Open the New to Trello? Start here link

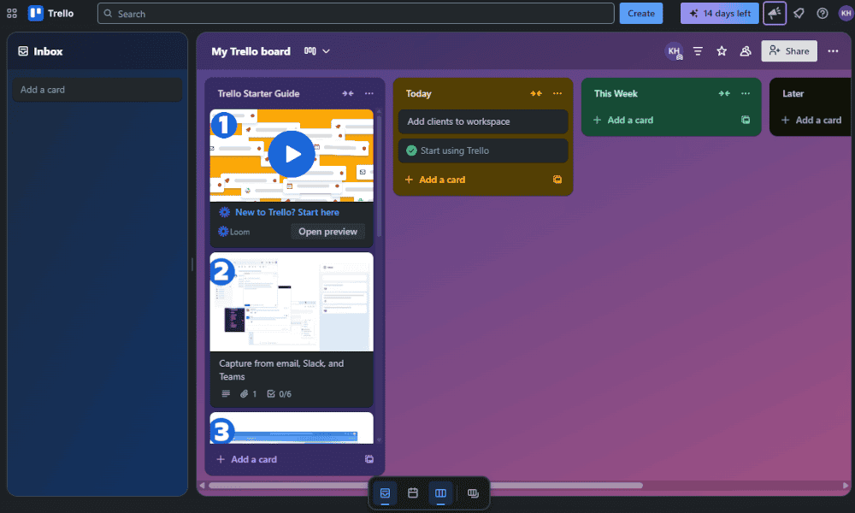click(286, 212)
